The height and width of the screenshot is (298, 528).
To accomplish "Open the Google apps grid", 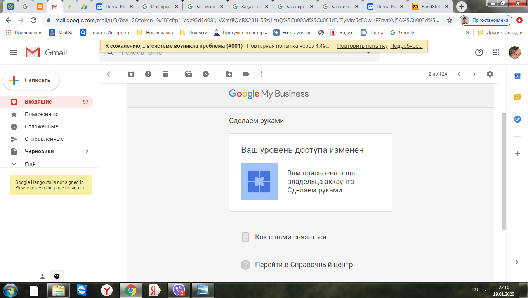I will (496, 52).
